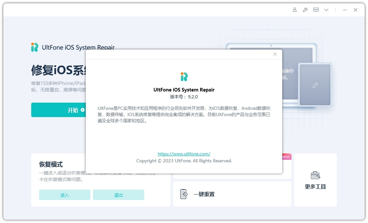
Task: Click 进入 to enter recovery mode
Action: point(64,195)
